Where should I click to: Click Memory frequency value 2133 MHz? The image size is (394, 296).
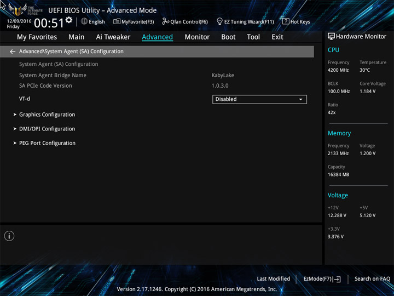pos(338,153)
